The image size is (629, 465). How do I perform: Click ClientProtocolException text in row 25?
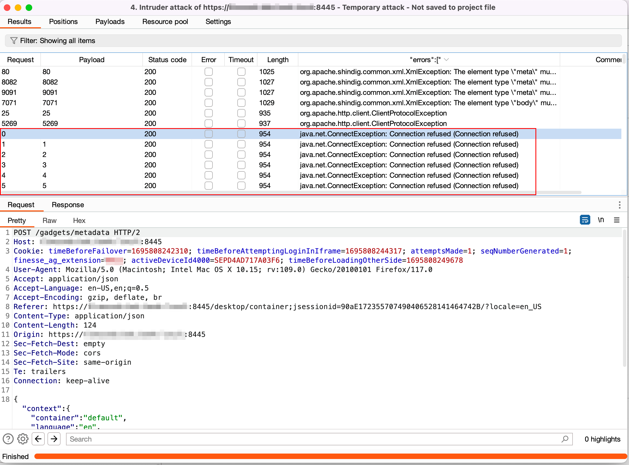click(x=373, y=113)
